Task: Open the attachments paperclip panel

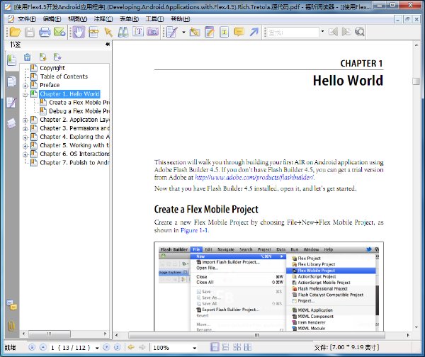Action: [x=11, y=326]
